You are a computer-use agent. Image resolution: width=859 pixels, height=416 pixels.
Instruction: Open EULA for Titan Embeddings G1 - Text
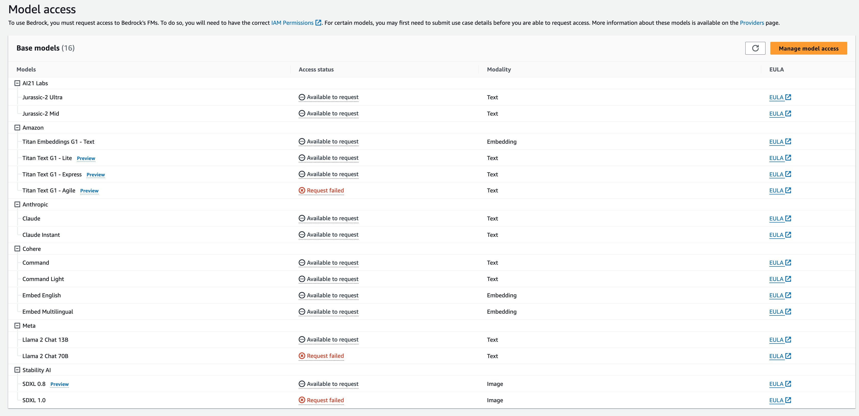pyautogui.click(x=780, y=142)
